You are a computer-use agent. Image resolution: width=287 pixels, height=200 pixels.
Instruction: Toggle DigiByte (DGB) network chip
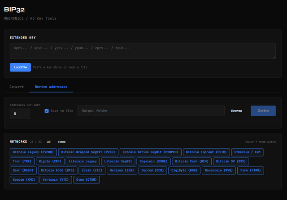point(184,170)
